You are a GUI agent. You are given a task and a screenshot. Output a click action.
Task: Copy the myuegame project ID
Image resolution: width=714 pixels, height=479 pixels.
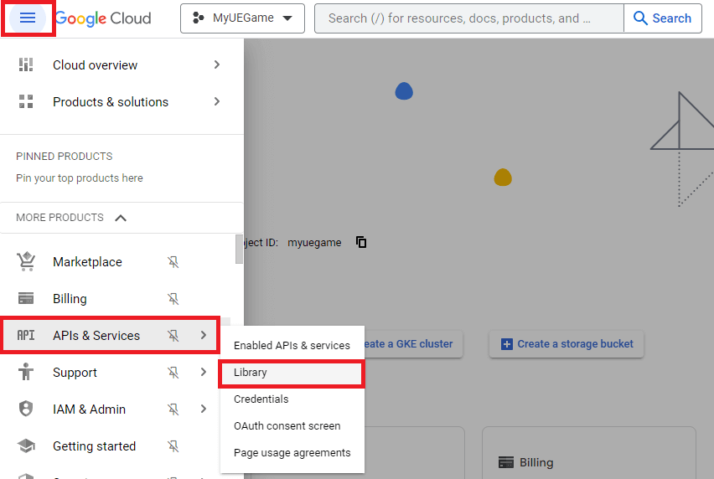361,242
